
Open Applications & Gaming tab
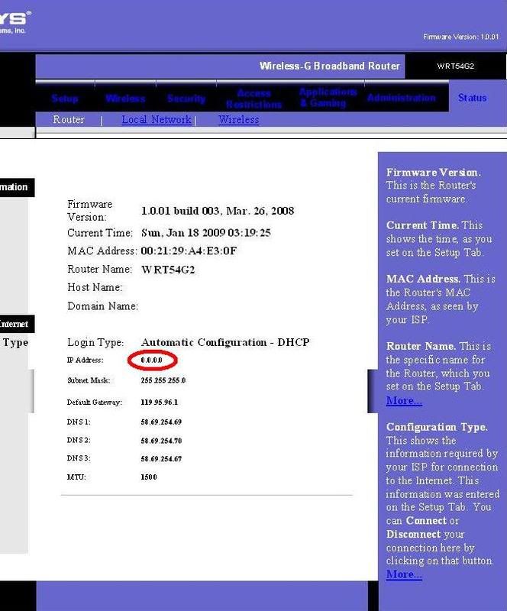click(328, 98)
